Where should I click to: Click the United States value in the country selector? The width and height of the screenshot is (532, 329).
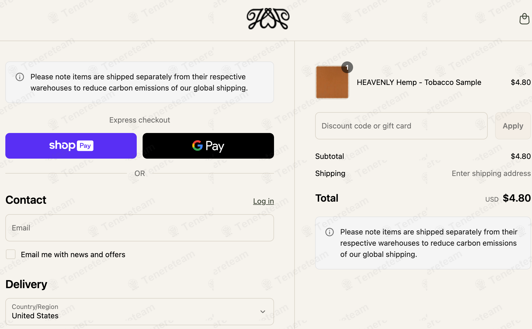(x=35, y=316)
